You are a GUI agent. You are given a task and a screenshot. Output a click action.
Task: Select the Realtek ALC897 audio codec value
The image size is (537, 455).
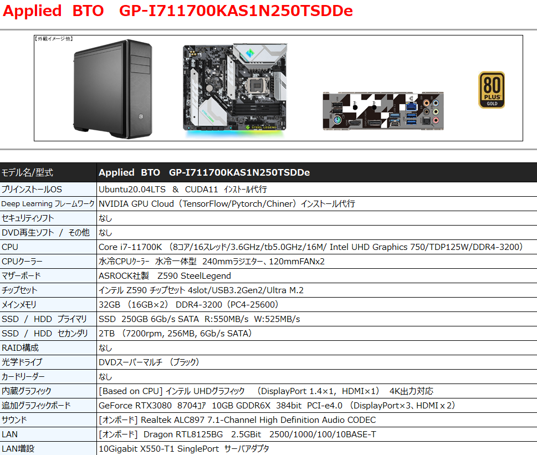click(x=237, y=420)
